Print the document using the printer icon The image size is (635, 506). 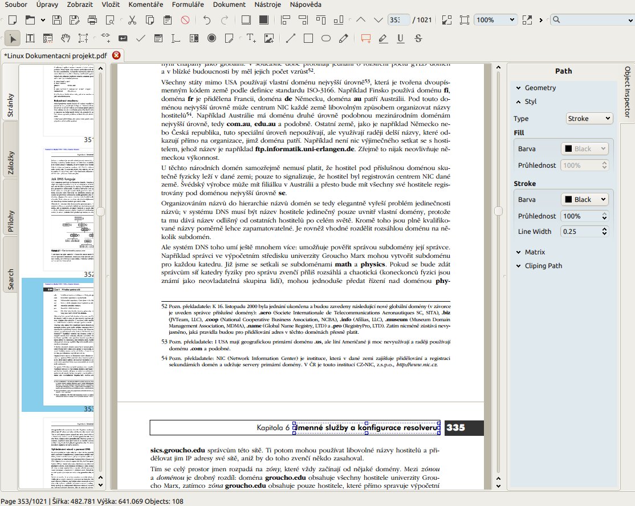pyautogui.click(x=92, y=20)
